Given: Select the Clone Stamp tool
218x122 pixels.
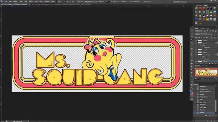Looking at the screenshot, I should (192, 55).
